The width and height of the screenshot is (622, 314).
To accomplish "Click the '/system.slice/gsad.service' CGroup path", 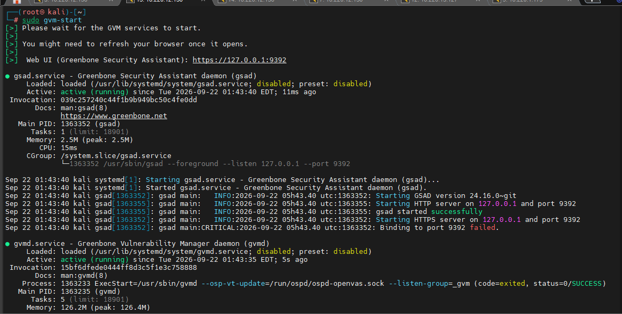I will pos(116,156).
